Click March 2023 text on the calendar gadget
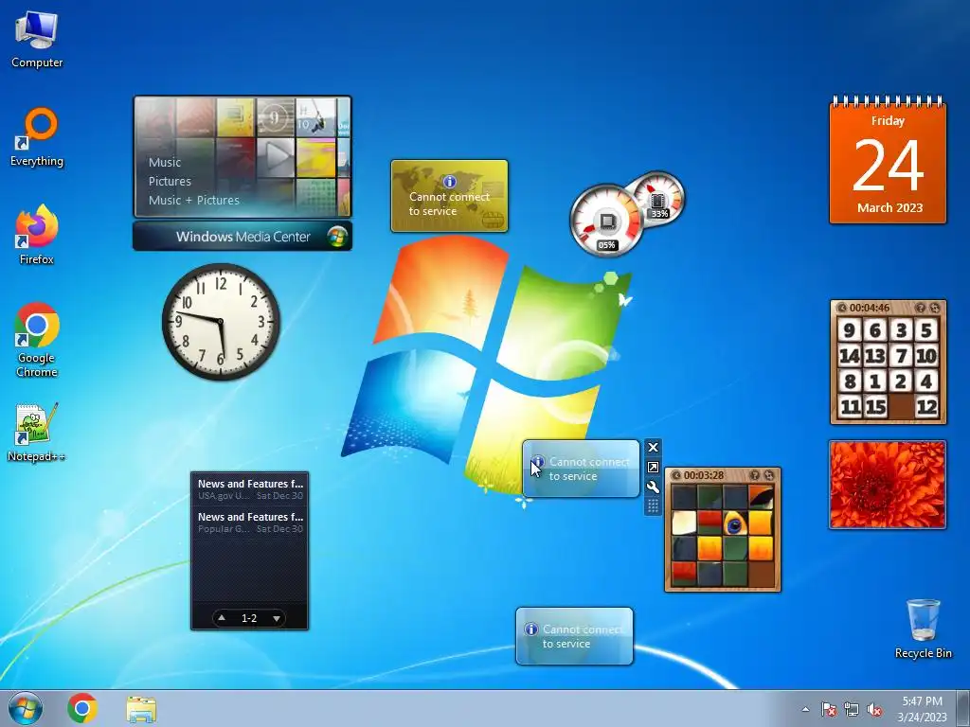This screenshot has width=970, height=727. [889, 207]
